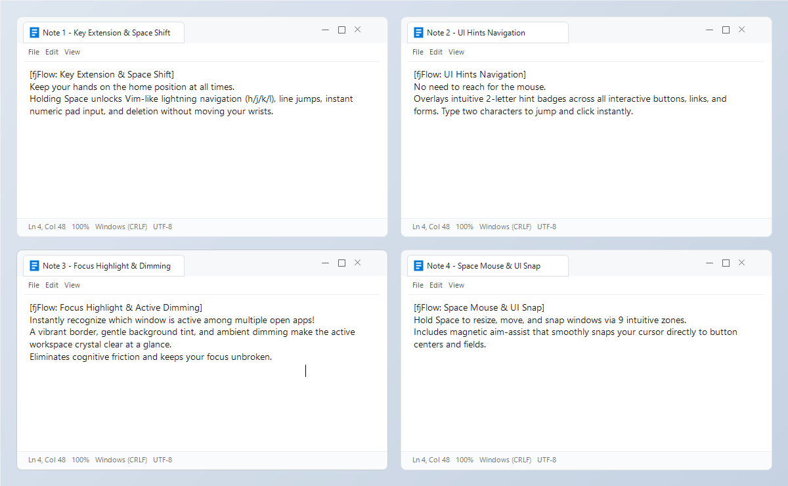Close the Note 1 window
Viewport: 788px width, 486px height.
coord(357,30)
